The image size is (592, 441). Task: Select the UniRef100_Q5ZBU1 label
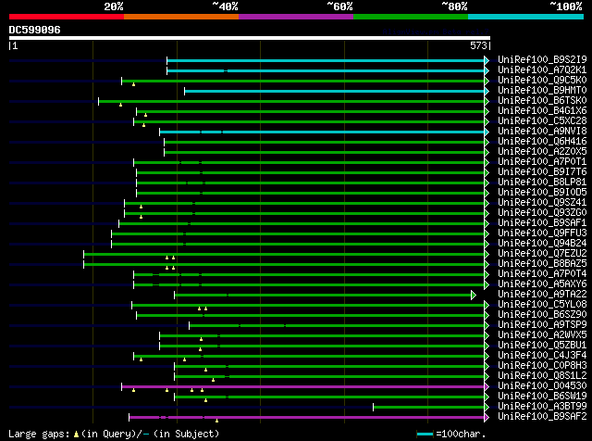coord(542,346)
